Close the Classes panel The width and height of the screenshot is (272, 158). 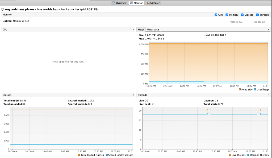pyautogui.click(x=133, y=95)
